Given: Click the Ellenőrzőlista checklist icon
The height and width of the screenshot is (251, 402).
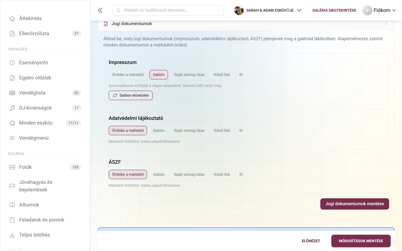Looking at the screenshot, I should [x=12, y=33].
